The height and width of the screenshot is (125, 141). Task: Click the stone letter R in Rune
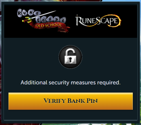(x=19, y=13)
